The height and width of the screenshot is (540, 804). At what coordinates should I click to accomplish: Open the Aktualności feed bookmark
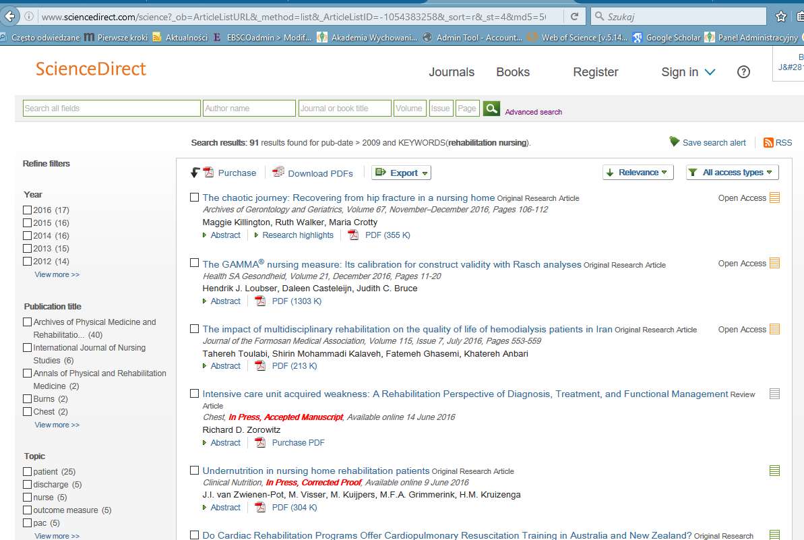180,38
